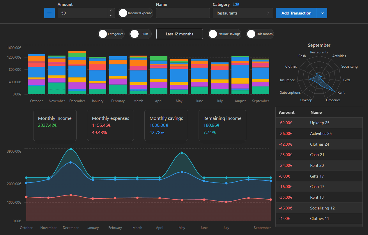This screenshot has width=368, height=235.
Task: Click the May peak point on the line chart
Action: click(182, 153)
